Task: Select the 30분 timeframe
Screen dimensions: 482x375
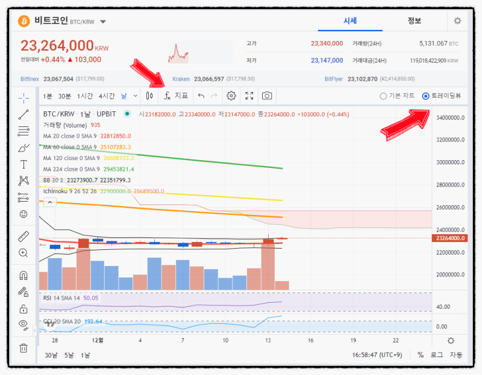Action: 64,96
